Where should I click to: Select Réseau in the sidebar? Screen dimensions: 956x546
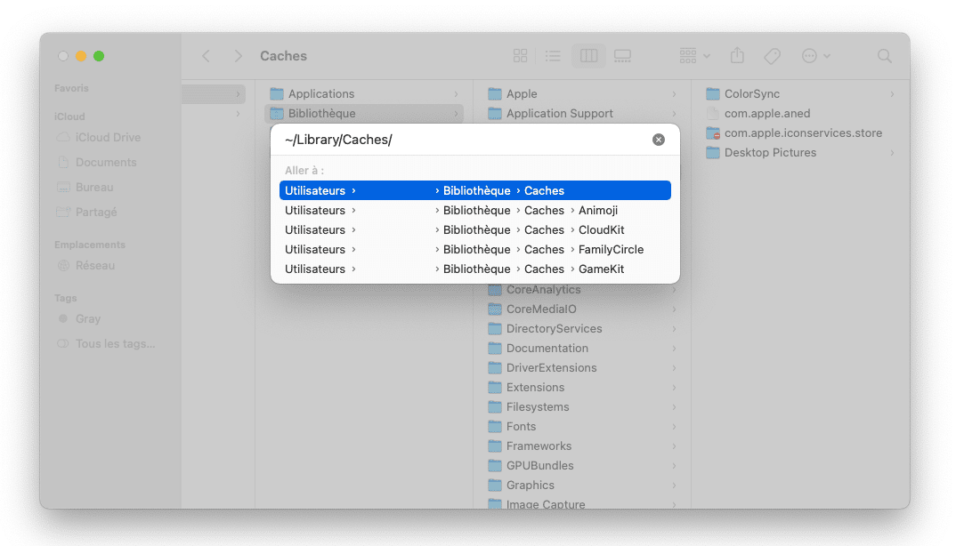tap(94, 266)
